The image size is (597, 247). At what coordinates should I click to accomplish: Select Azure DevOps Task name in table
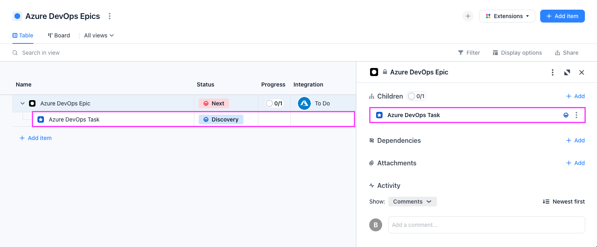point(74,119)
